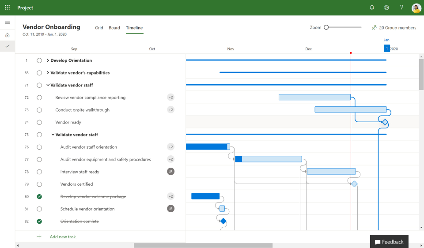Expand the Develop Orientation group

(x=48, y=60)
